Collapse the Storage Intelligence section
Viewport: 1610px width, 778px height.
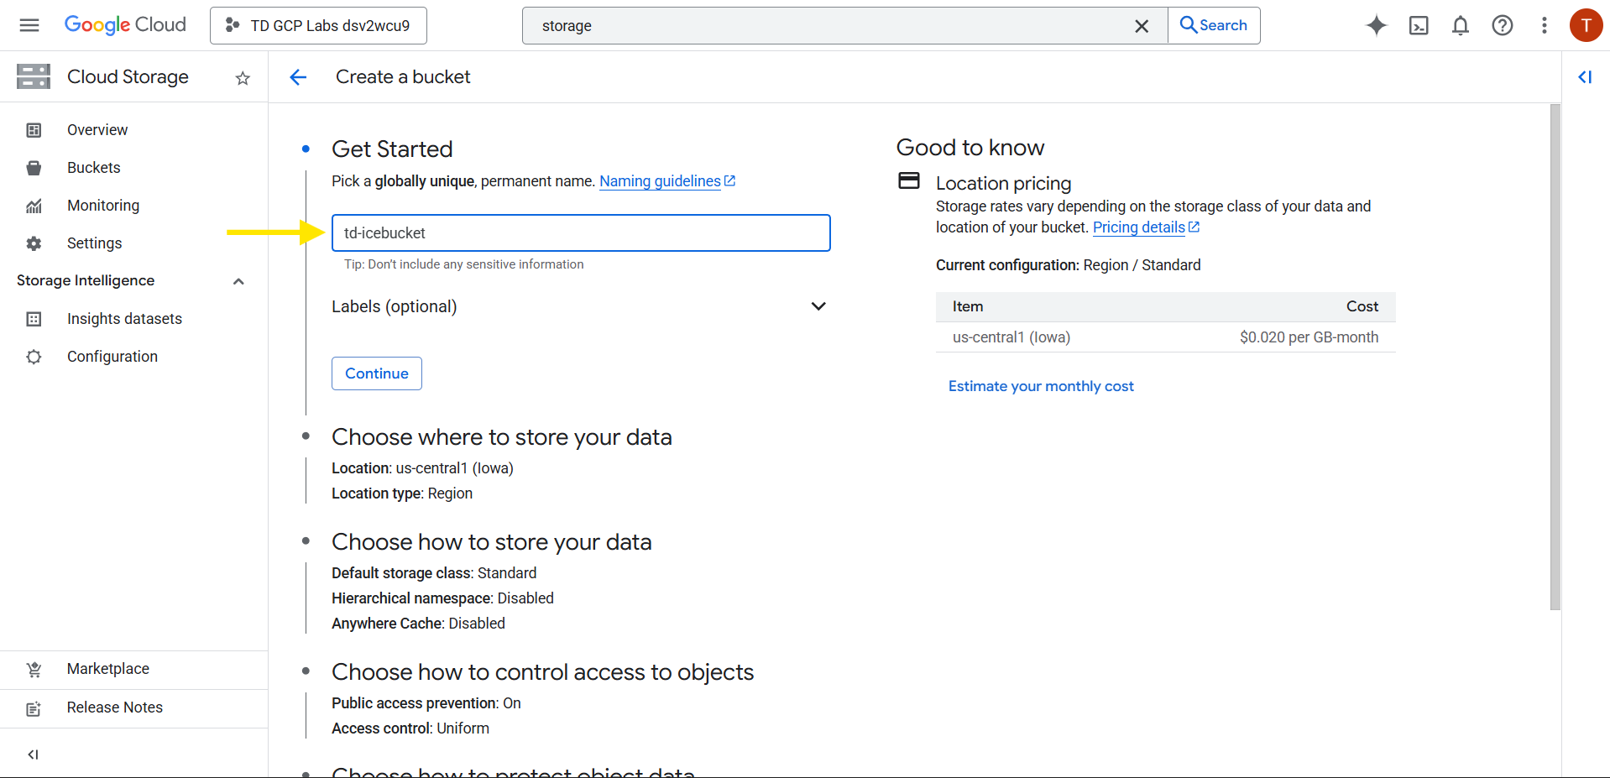coord(238,281)
